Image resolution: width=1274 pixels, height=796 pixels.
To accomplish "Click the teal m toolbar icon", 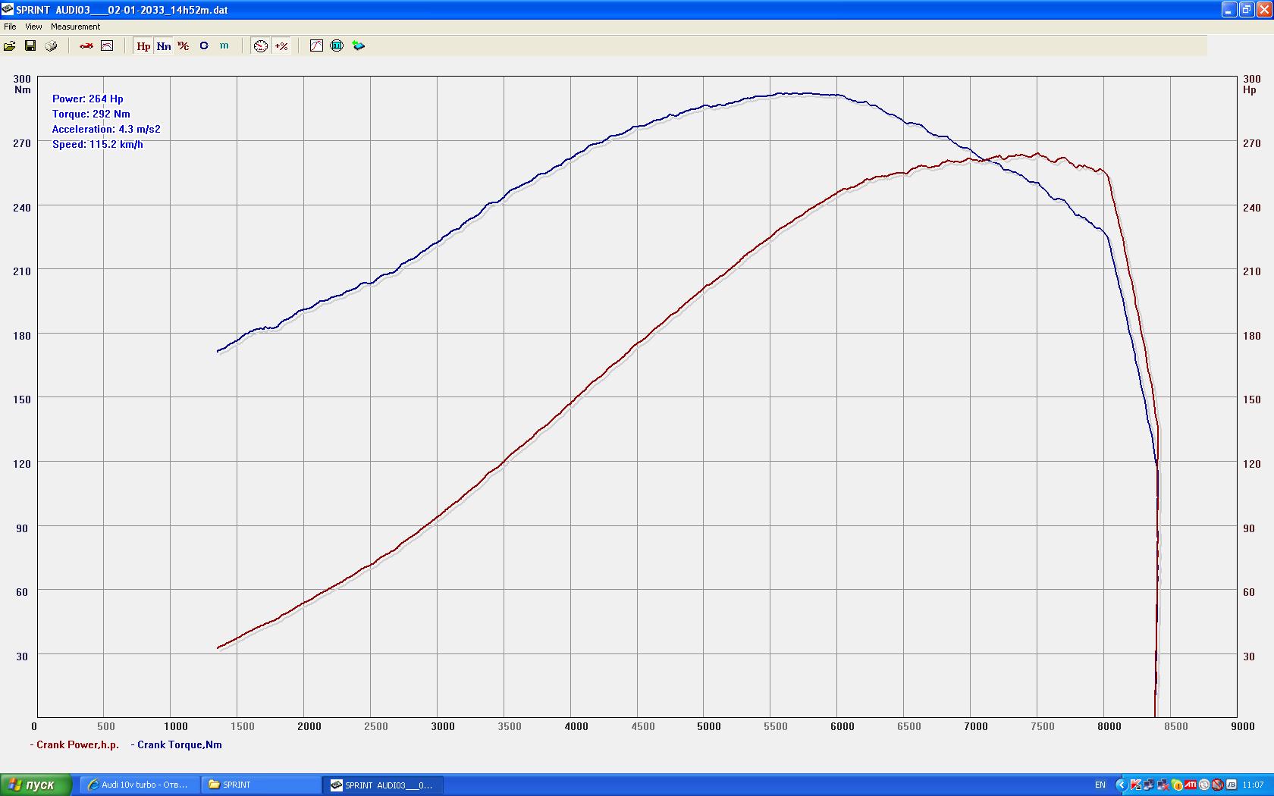I will tap(224, 46).
